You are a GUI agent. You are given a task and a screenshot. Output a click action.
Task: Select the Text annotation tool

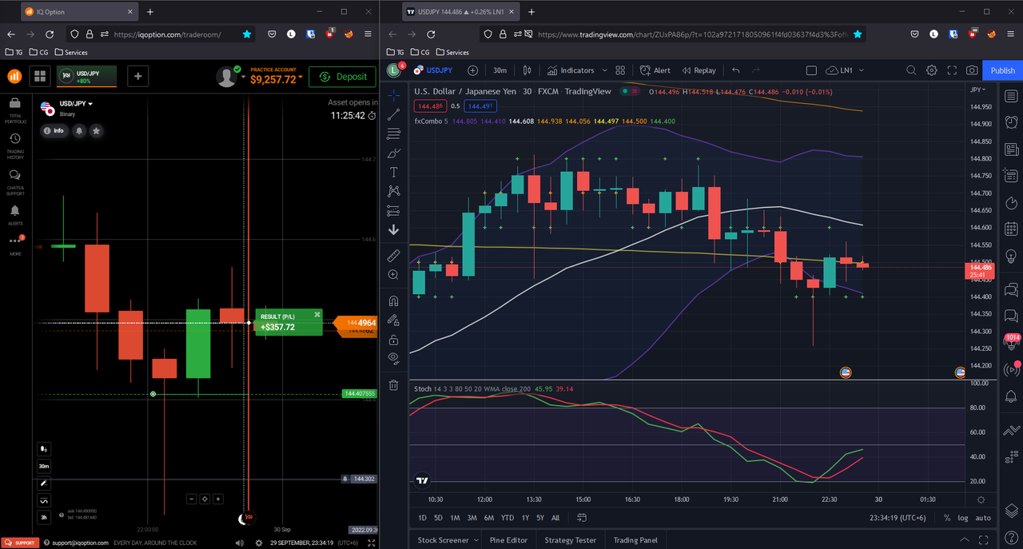pos(393,172)
